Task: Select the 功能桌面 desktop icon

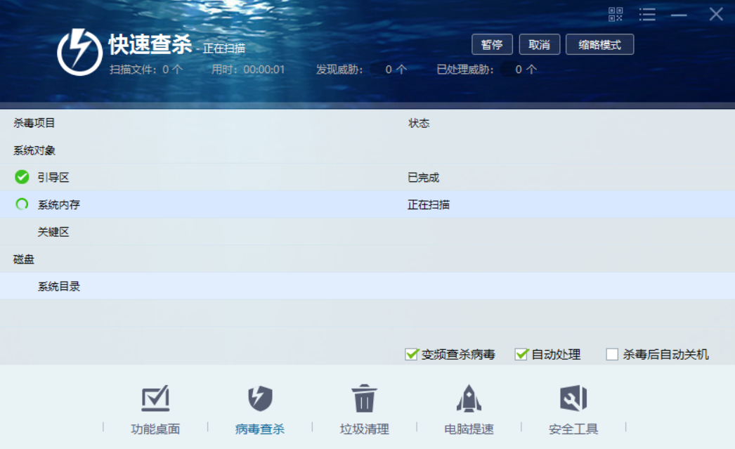Action: (156, 398)
